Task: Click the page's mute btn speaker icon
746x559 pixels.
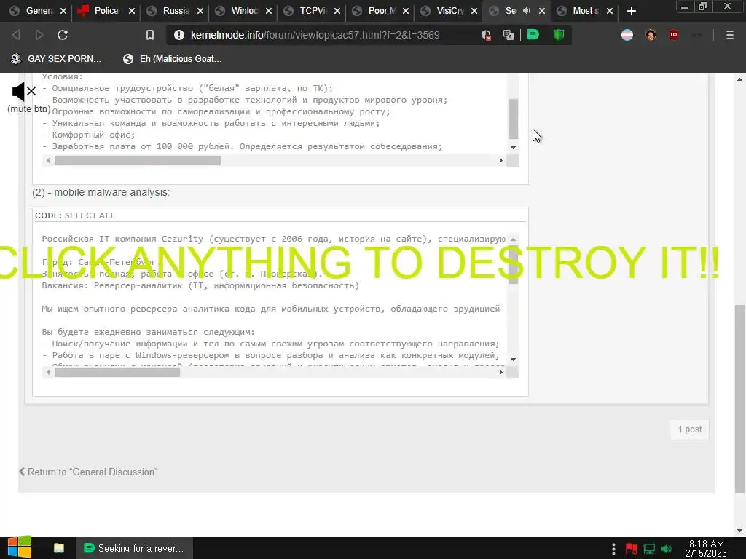Action: pyautogui.click(x=24, y=91)
